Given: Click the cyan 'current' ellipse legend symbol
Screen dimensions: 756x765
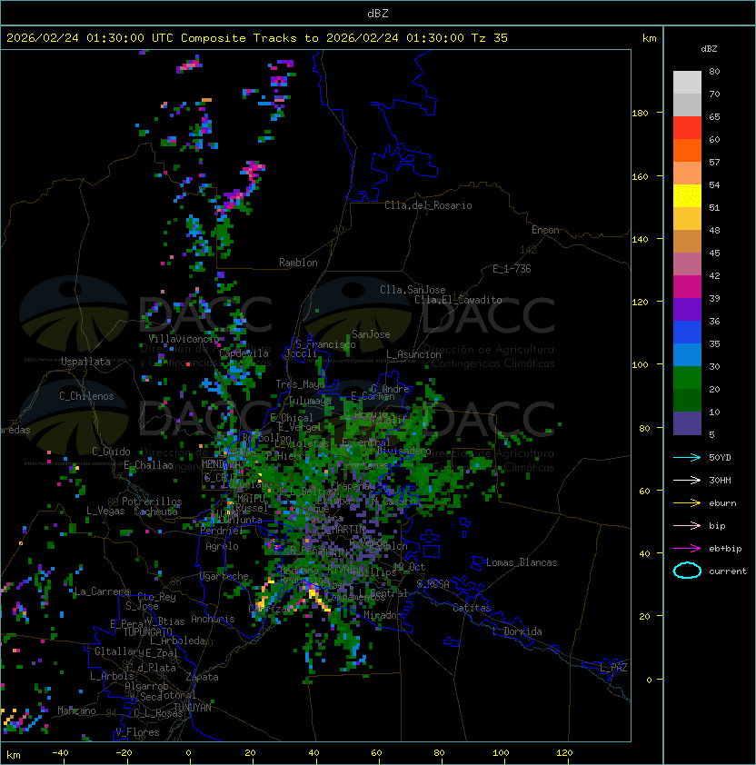Looking at the screenshot, I should click(x=687, y=571).
